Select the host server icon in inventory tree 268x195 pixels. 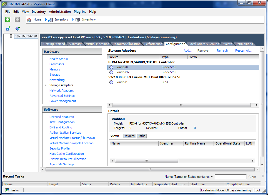click(11, 36)
